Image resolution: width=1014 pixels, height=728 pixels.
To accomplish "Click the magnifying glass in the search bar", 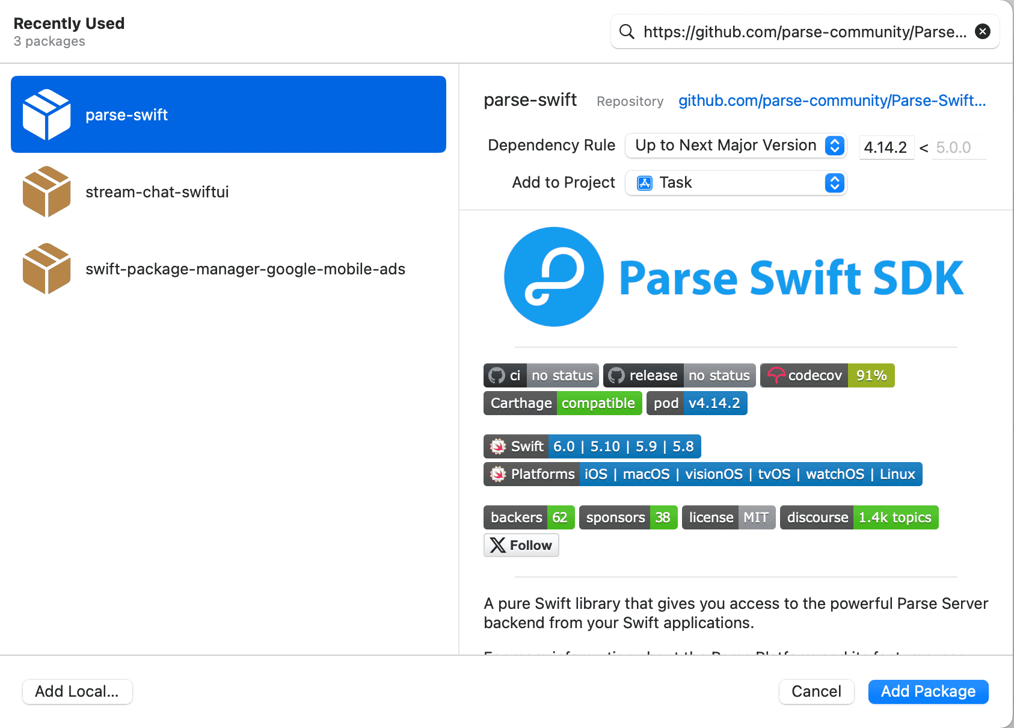I will (627, 31).
